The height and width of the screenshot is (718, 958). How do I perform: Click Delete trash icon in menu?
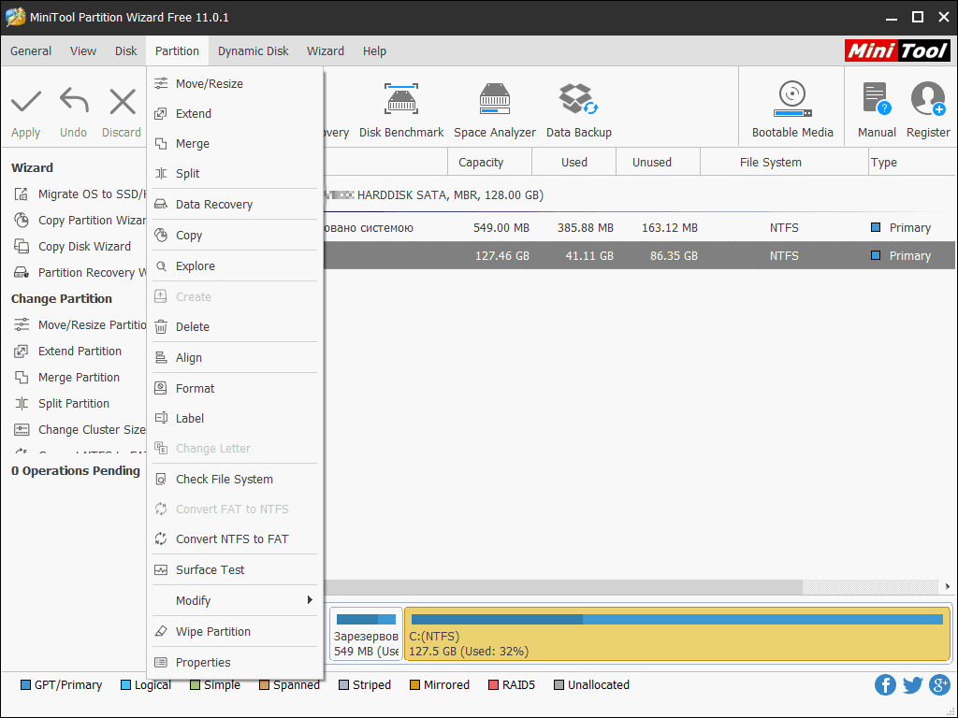click(161, 326)
